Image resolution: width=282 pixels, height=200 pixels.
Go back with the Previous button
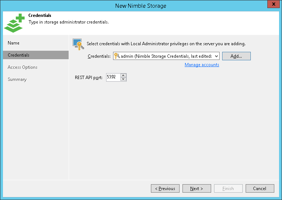tap(165, 189)
